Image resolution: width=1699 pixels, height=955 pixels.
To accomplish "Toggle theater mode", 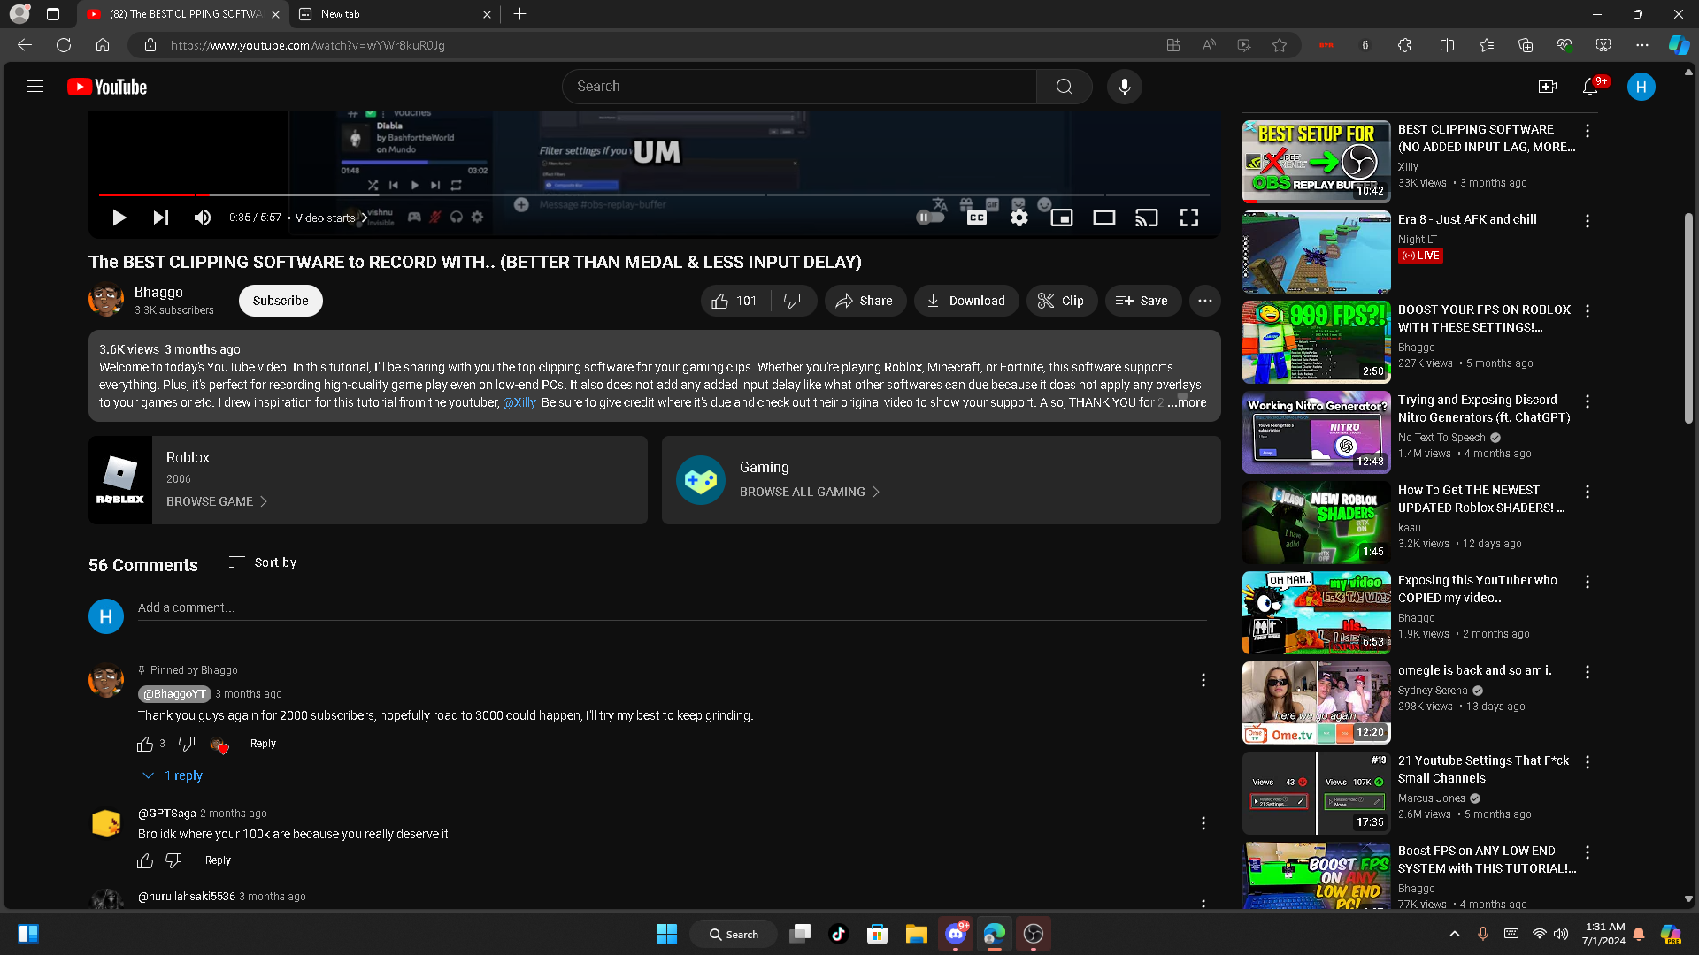I will pyautogui.click(x=1103, y=218).
